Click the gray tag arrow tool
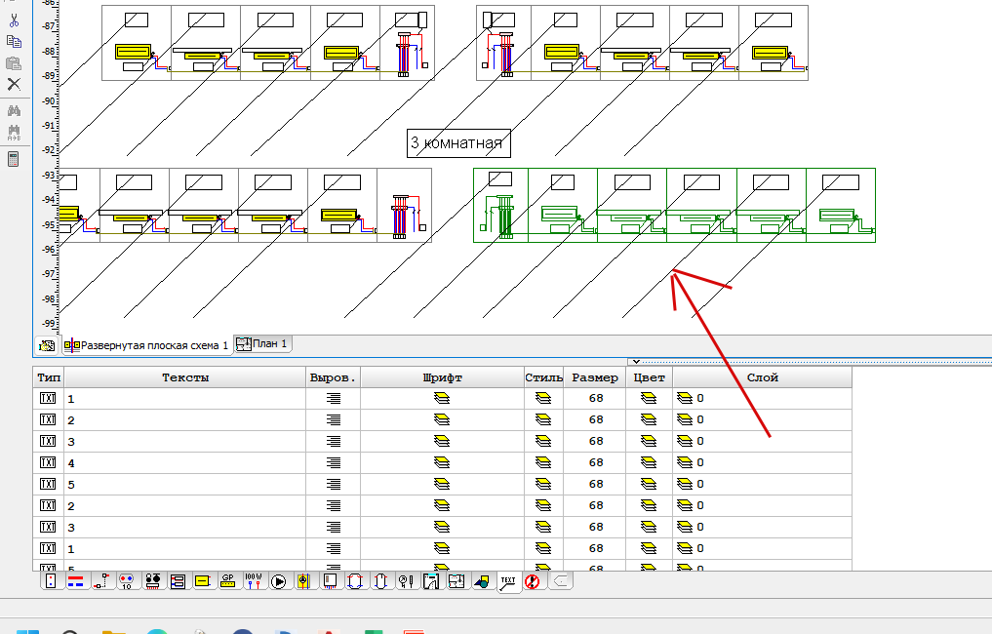This screenshot has height=634, width=992. (559, 581)
